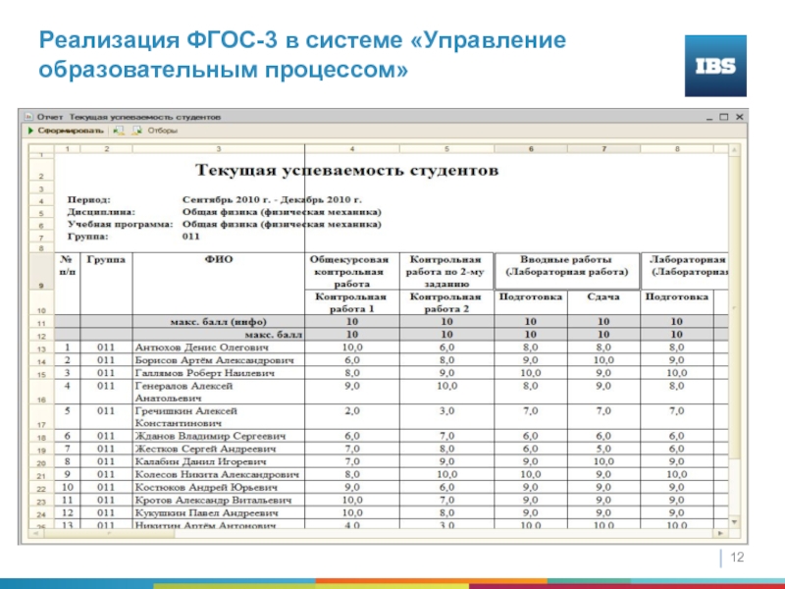Select the cell Борисов Артём Александрович
This screenshot has height=589, width=785.
[218, 360]
